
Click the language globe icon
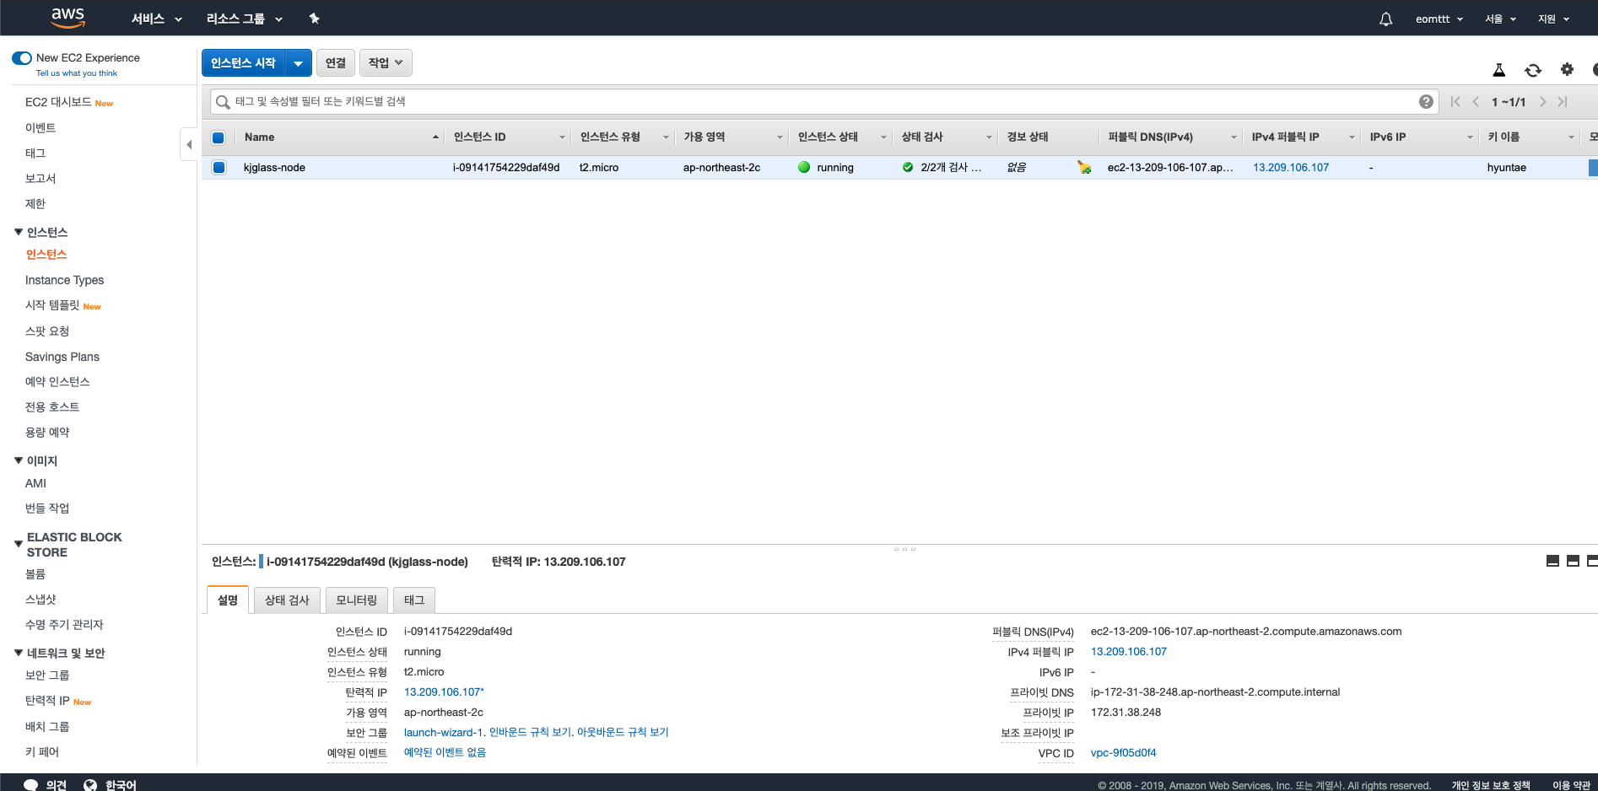pyautogui.click(x=90, y=784)
